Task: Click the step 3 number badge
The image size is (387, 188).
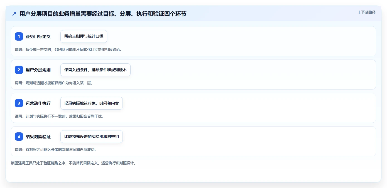Action: coord(19,103)
